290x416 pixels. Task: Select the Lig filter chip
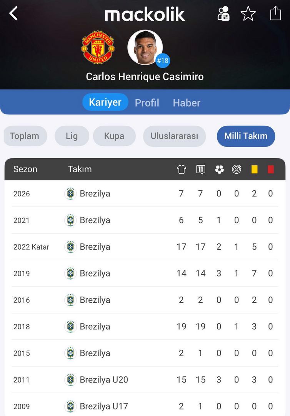coord(72,136)
